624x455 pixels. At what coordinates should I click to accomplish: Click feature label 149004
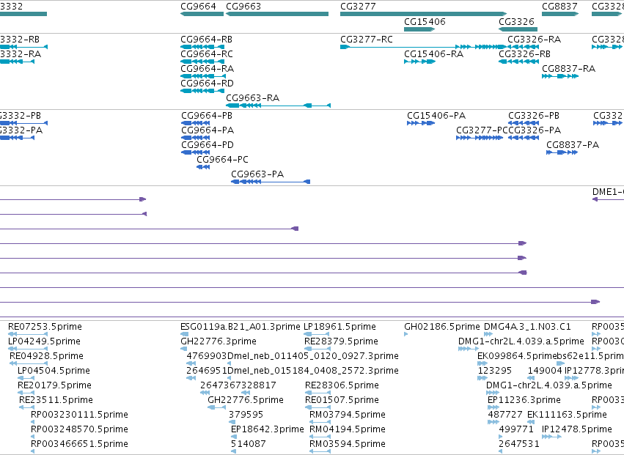pos(545,371)
